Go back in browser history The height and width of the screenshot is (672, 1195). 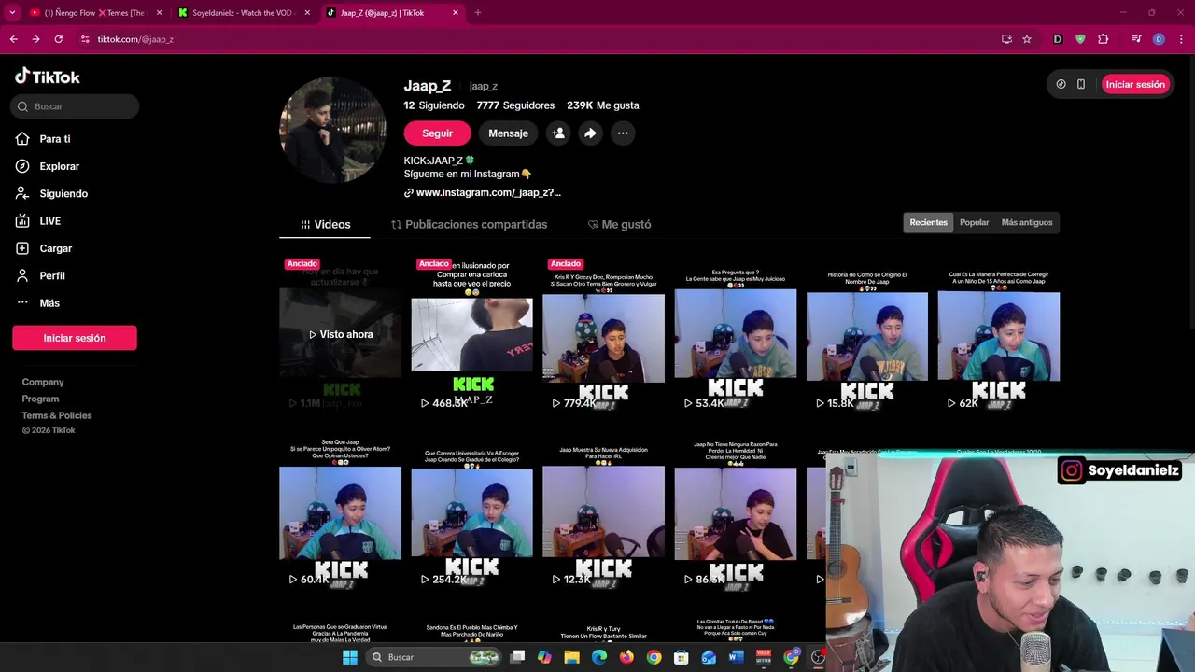coord(13,39)
